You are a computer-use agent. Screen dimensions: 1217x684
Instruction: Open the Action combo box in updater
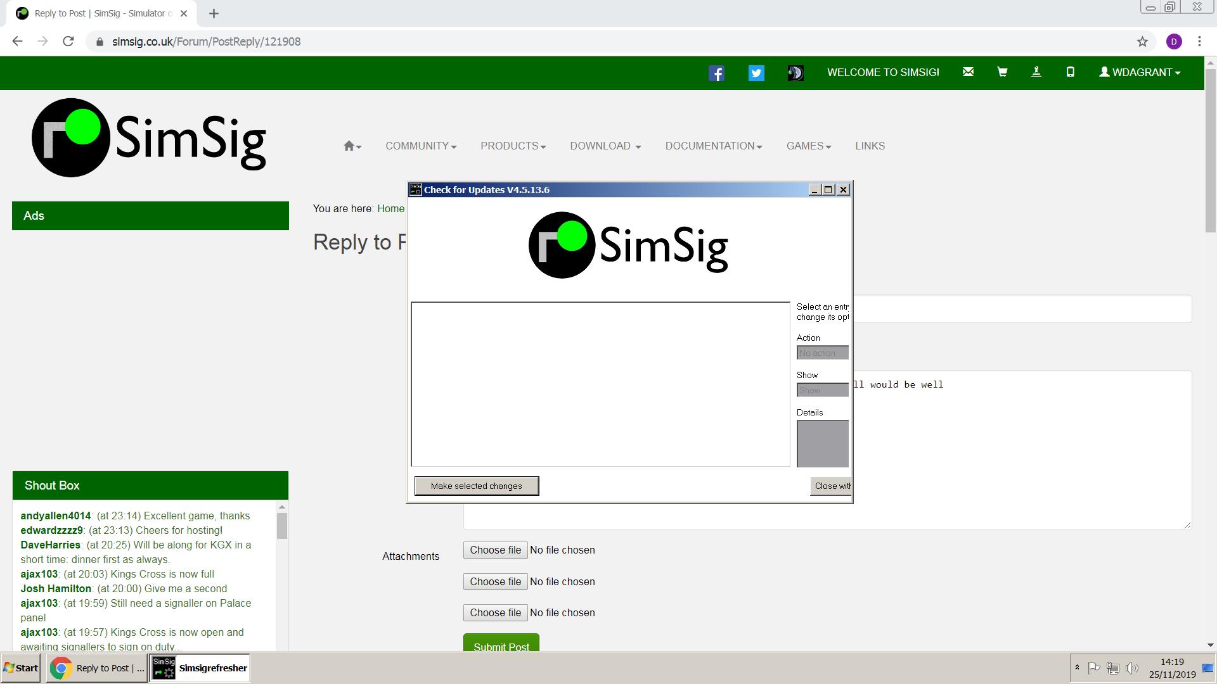point(822,353)
